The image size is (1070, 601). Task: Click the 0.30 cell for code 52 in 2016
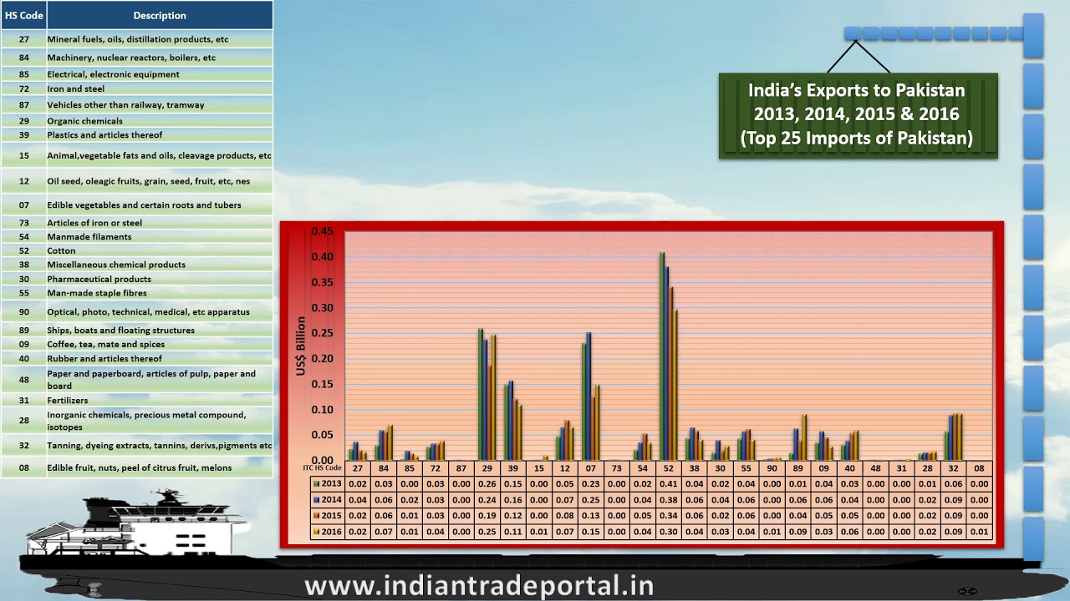tap(668, 532)
